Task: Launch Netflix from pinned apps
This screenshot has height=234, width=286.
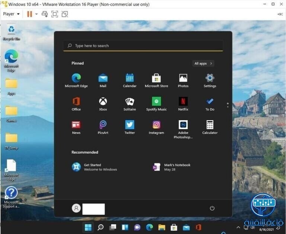Action: coord(183,104)
